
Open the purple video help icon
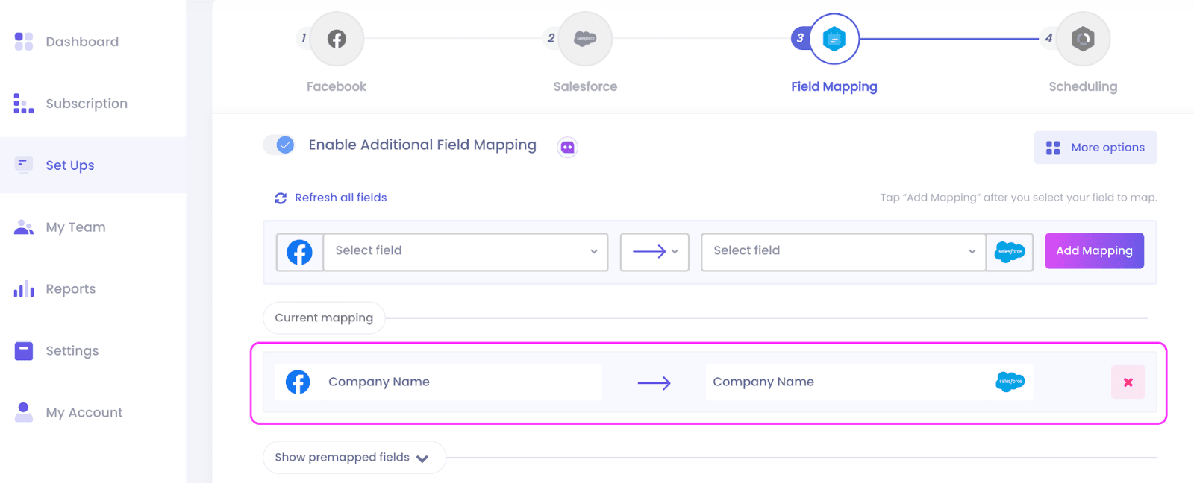click(x=567, y=147)
